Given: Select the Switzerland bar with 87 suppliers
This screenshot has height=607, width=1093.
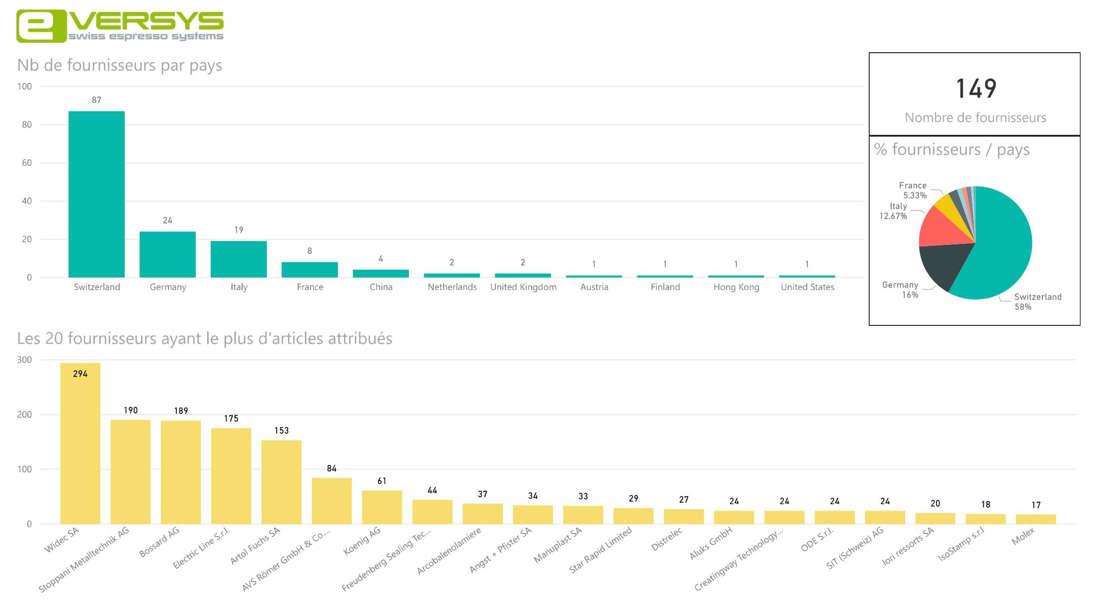Looking at the screenshot, I should tap(96, 194).
